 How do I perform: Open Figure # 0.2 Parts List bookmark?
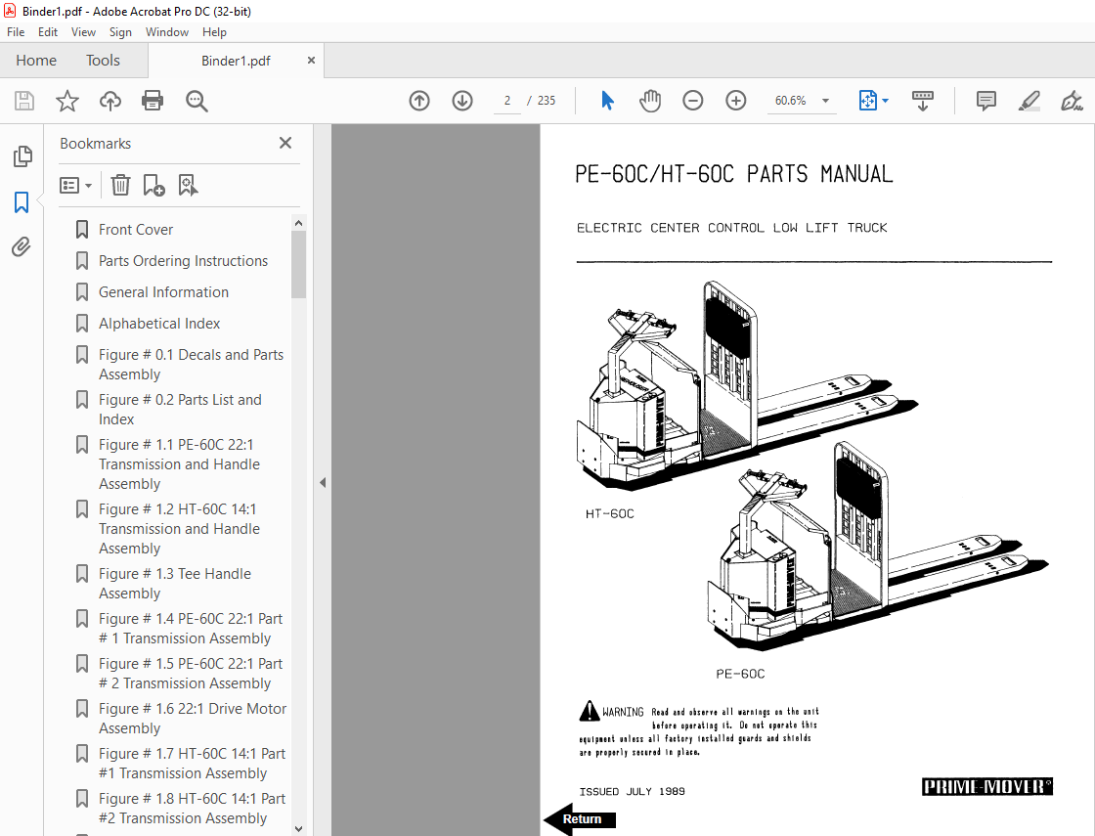[180, 410]
